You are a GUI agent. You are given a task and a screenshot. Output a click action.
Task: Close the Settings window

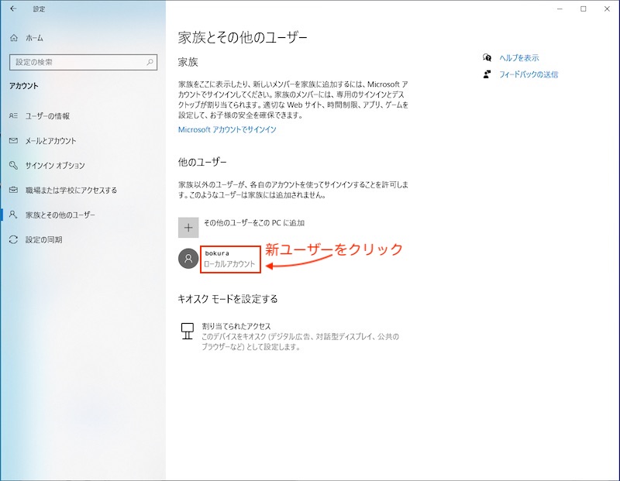click(x=607, y=9)
